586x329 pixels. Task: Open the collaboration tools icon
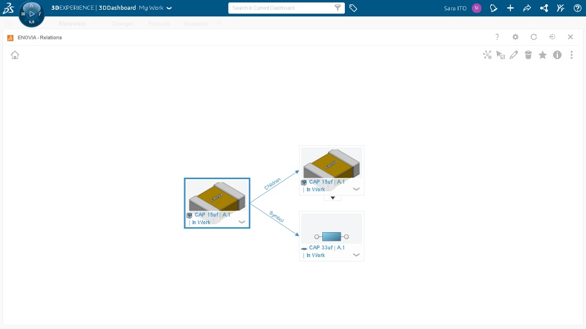[560, 8]
